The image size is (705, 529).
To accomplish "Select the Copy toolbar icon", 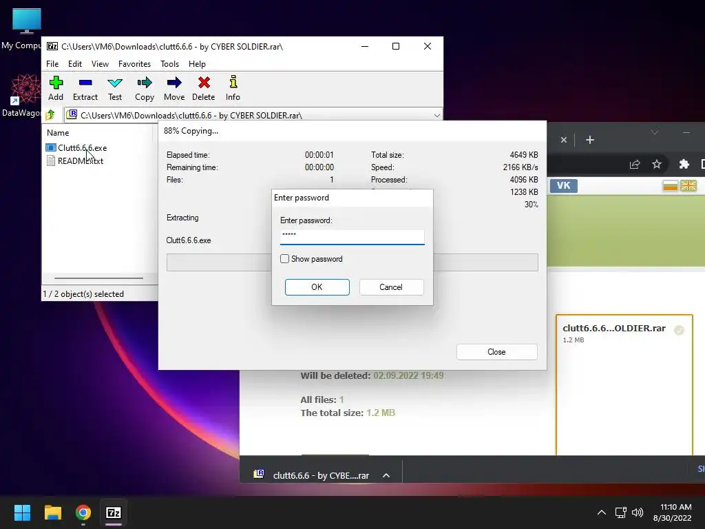I will [x=145, y=89].
